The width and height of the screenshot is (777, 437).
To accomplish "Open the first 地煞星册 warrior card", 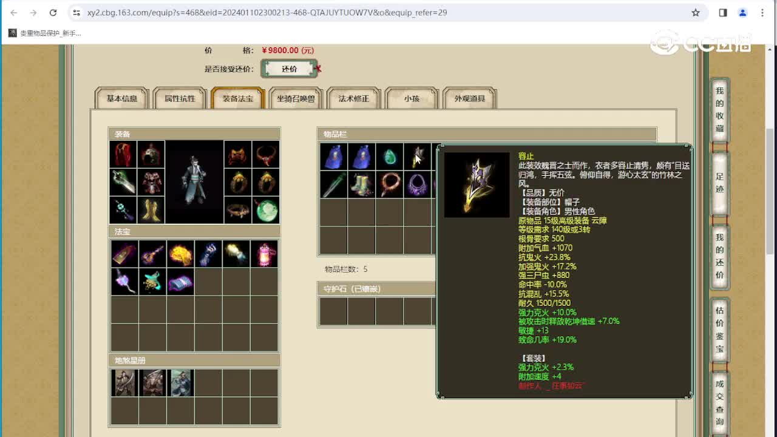I will 124,383.
